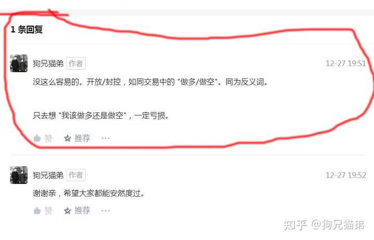
Task: Click the star icon on first reply
Action: pyautogui.click(x=68, y=138)
